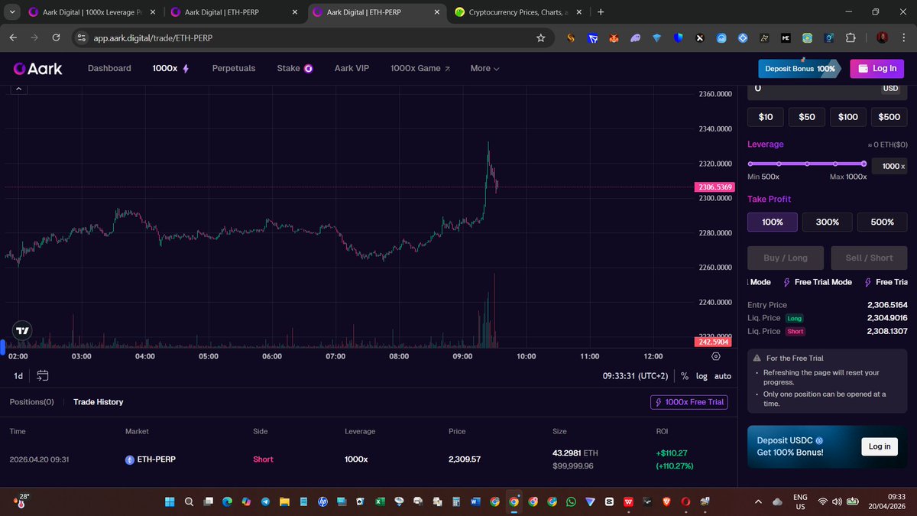917x516 pixels.
Task: Switch to Trade History tab
Action: 98,402
